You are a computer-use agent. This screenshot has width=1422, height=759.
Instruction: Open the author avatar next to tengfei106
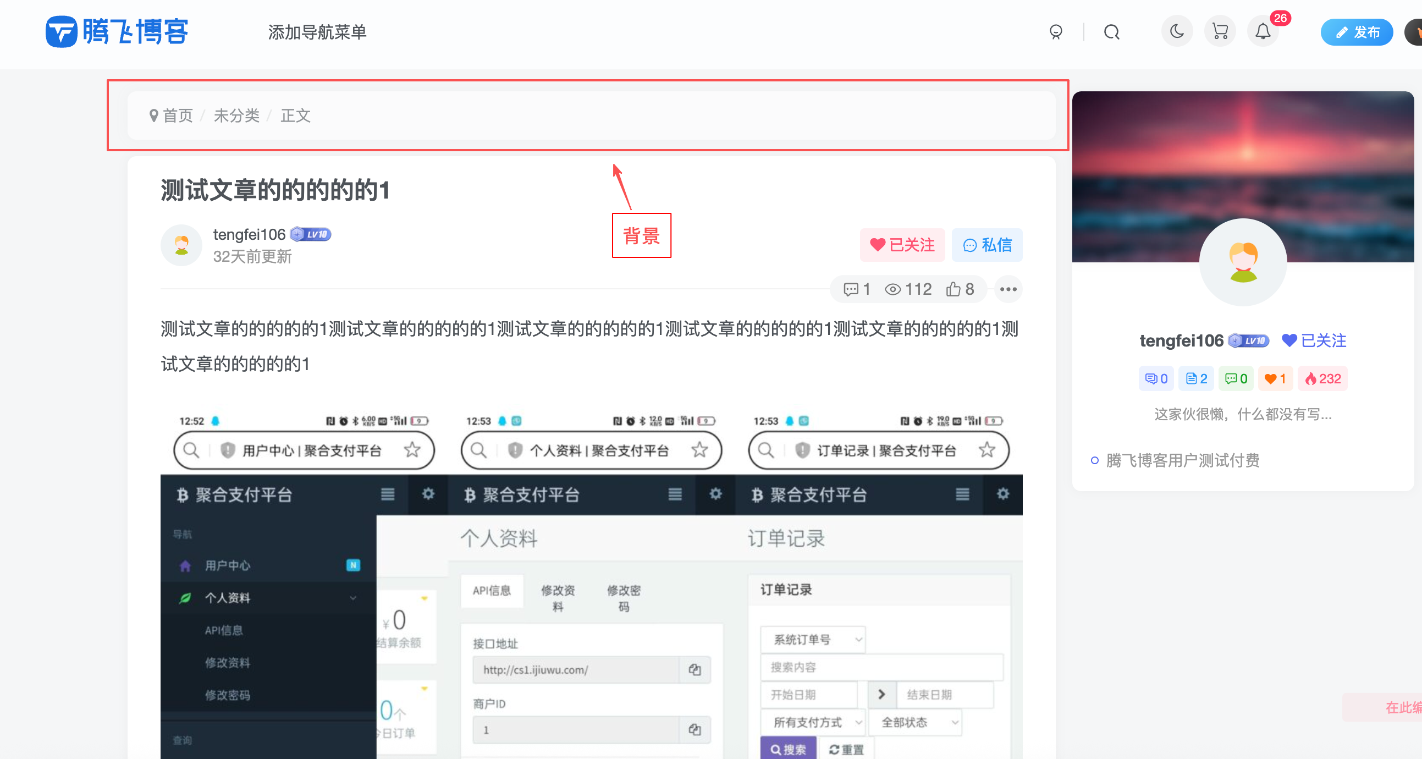181,245
